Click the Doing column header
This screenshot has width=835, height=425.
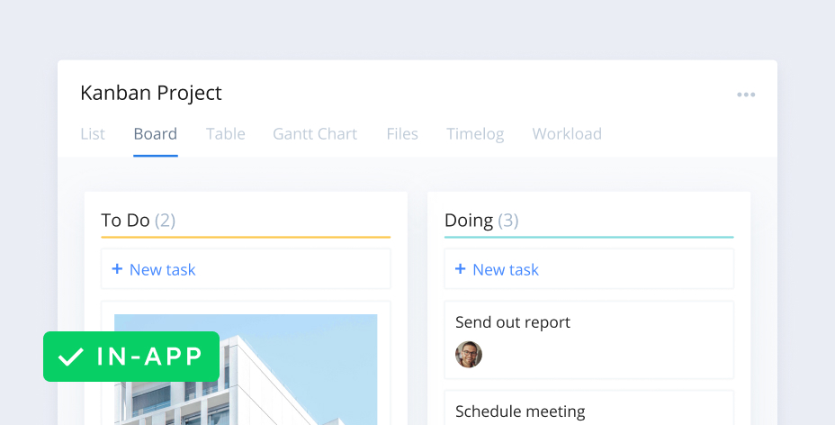coord(480,221)
